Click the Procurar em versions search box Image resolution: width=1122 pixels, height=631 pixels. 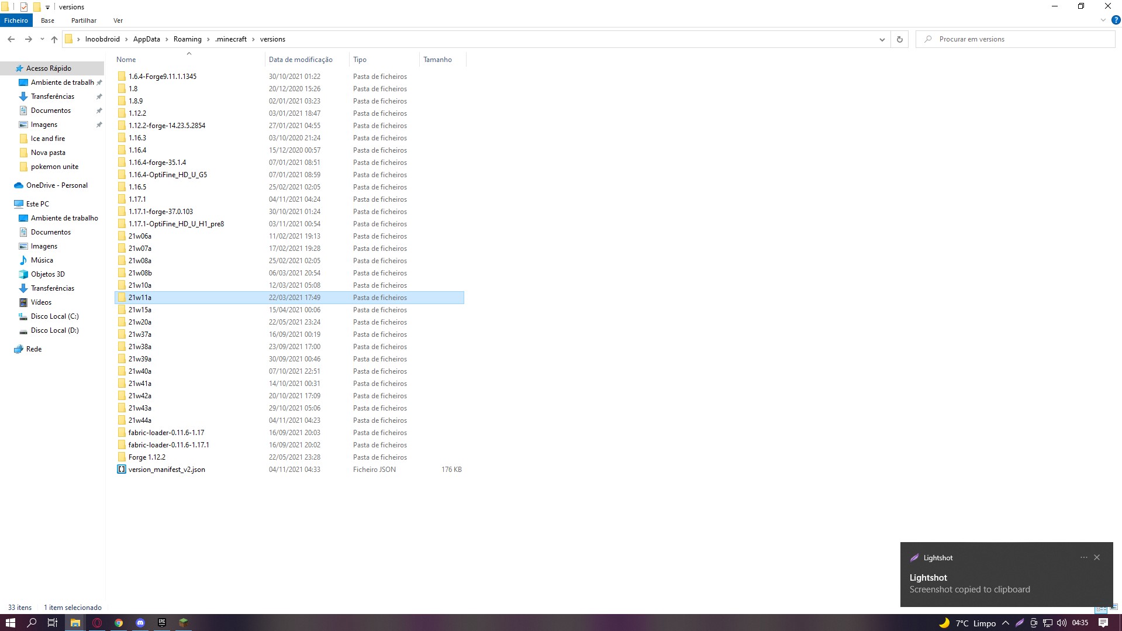[x=1016, y=39]
